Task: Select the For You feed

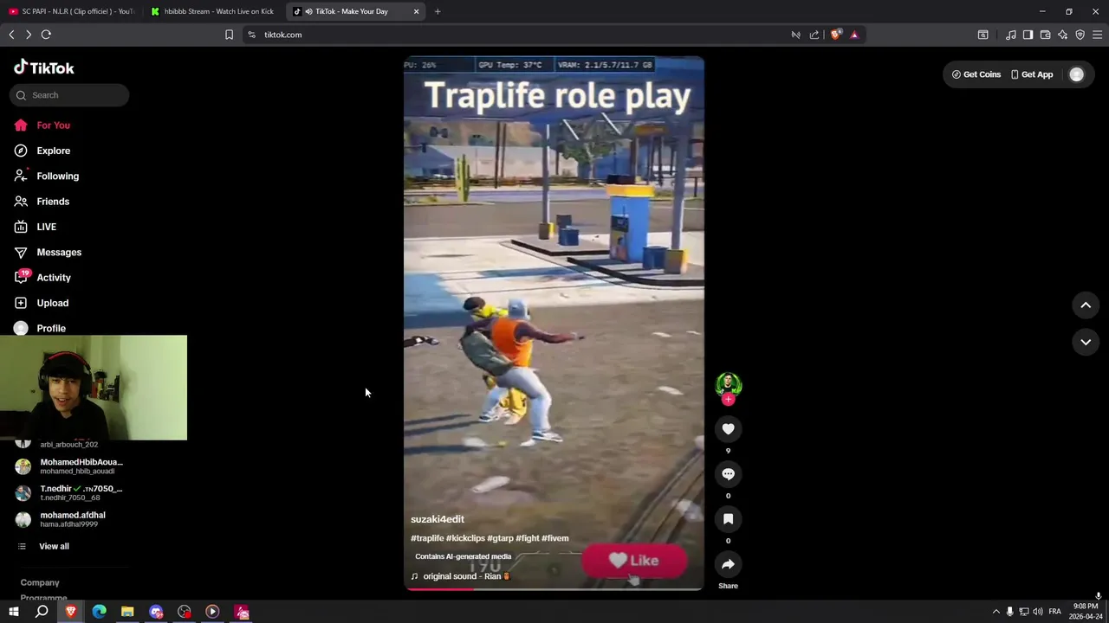Action: [x=42, y=125]
